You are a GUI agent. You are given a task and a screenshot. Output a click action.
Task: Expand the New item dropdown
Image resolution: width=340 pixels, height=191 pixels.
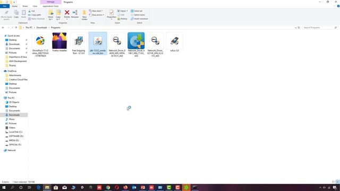[x=96, y=11]
